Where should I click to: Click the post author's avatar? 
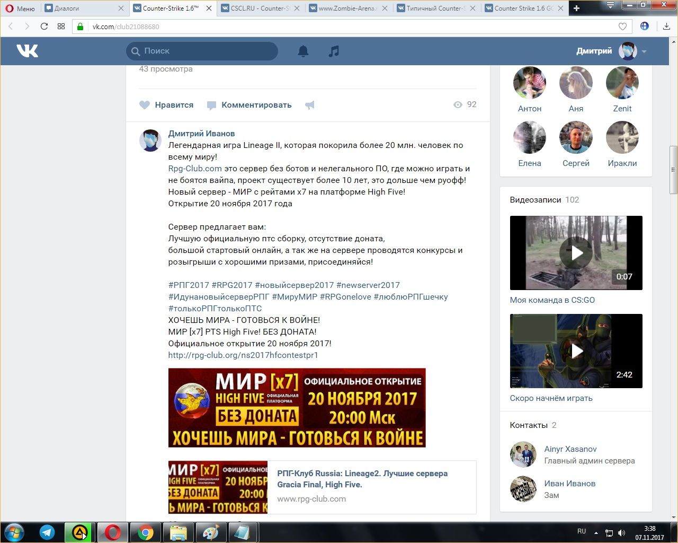tap(150, 141)
